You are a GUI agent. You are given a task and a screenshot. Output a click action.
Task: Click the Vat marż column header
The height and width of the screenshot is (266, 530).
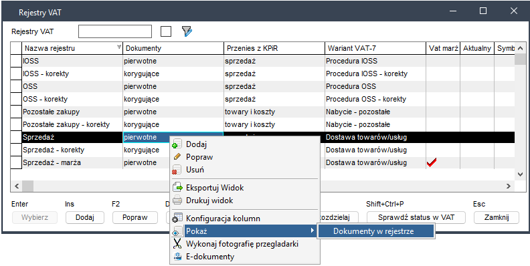tap(443, 48)
